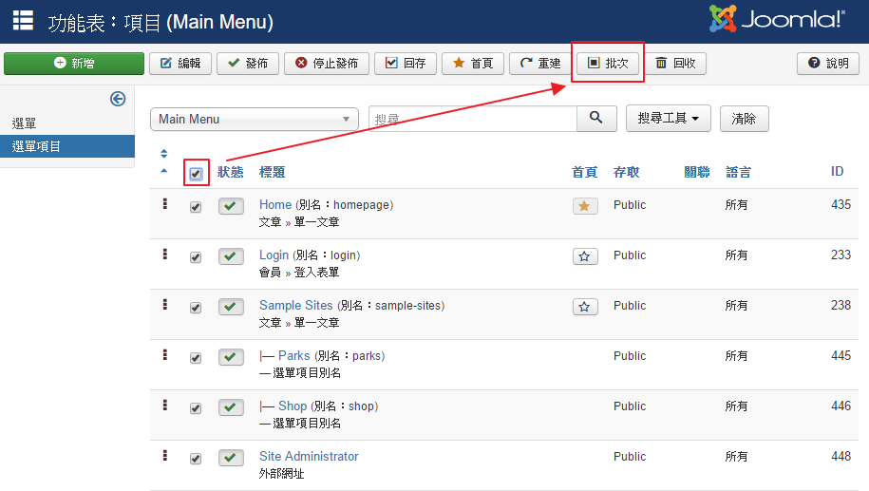This screenshot has height=491, width=869.
Task: Click the 批次 batch button
Action: pos(608,64)
